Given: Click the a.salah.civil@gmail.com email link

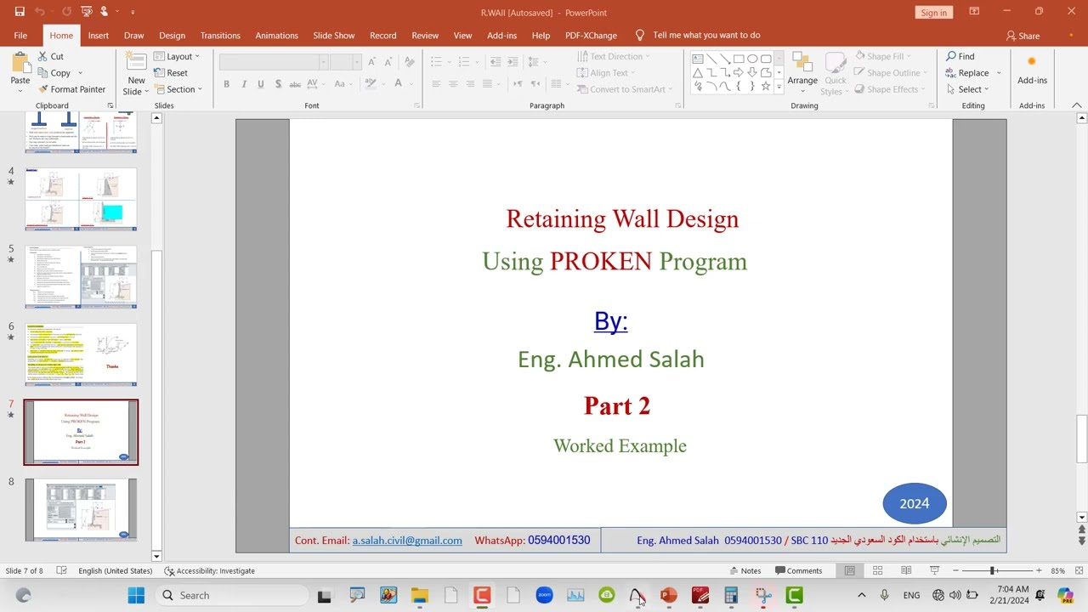Looking at the screenshot, I should pos(407,541).
